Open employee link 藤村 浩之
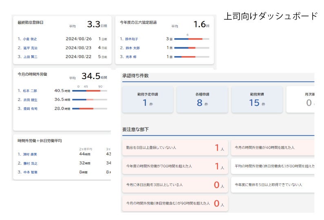 (30, 163)
